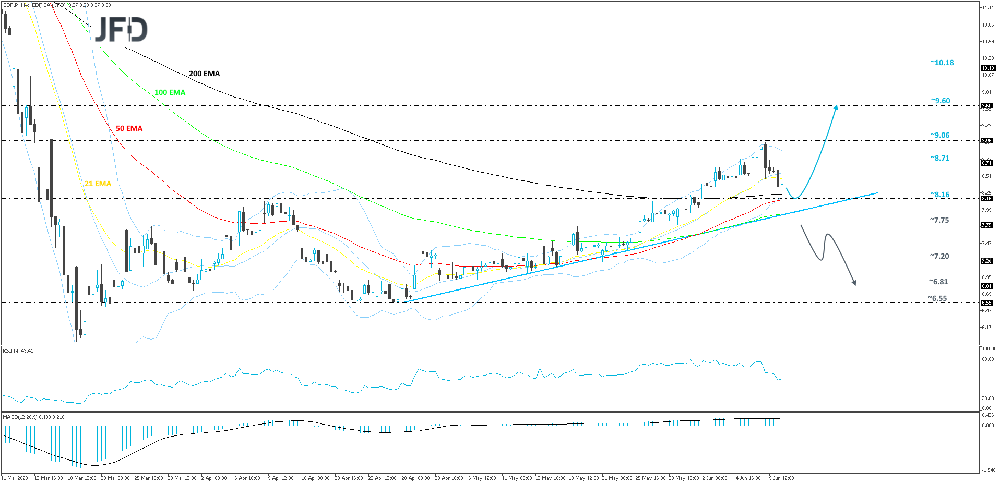Screen dimensions: 1000x484
Task: Click the ~6.81 price level label
Action: click(x=938, y=282)
